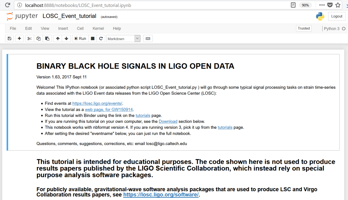Open the command palette keyboard icon

pyautogui.click(x=148, y=39)
